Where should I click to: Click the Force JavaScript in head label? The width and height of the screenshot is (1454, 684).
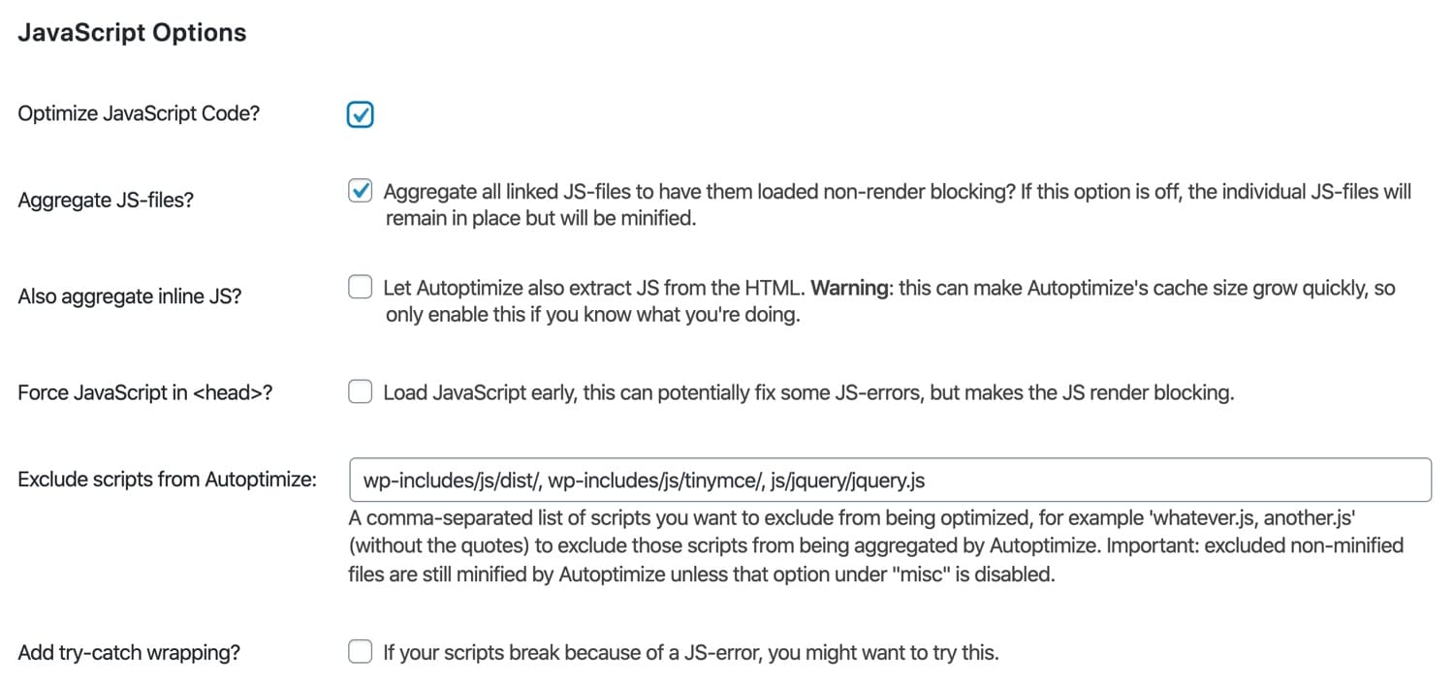145,391
